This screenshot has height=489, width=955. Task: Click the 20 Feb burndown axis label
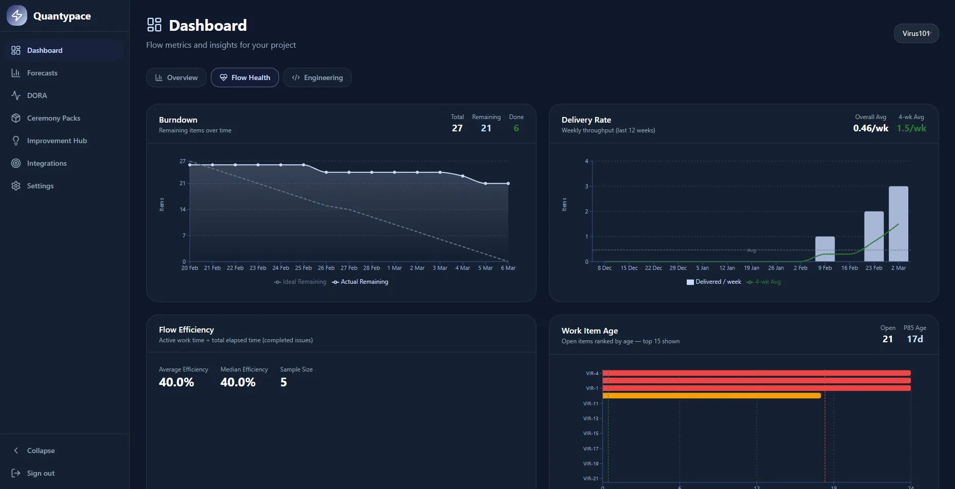coord(190,268)
